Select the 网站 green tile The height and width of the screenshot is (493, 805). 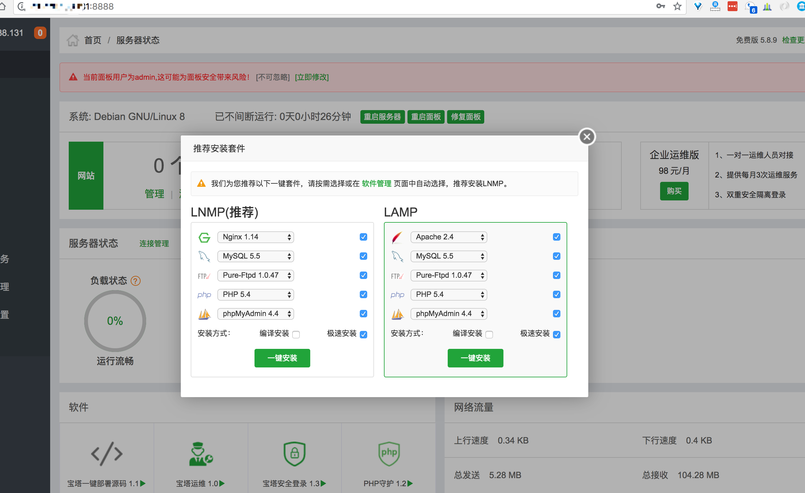coord(86,176)
